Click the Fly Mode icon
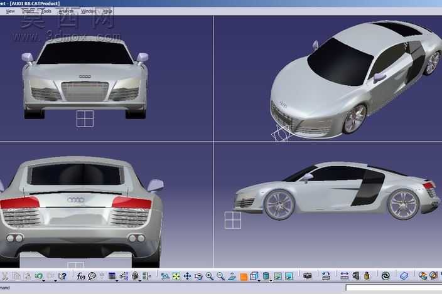 click(x=165, y=276)
